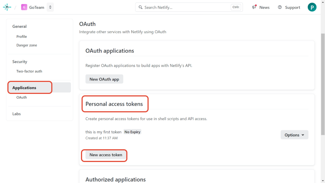Select OAuth in the sidebar
Screen dimensions: 325x183
(x=22, y=97)
